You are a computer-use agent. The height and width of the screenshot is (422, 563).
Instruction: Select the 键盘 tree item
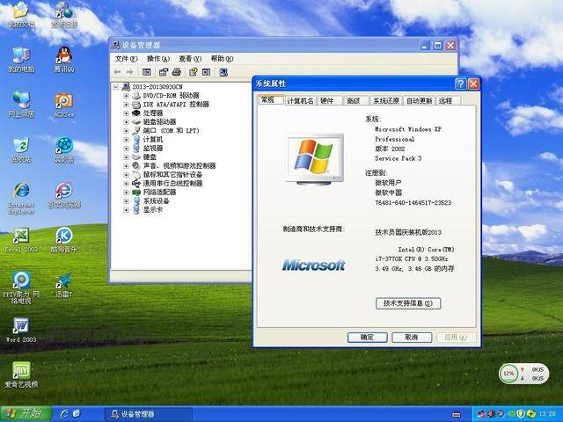click(150, 157)
